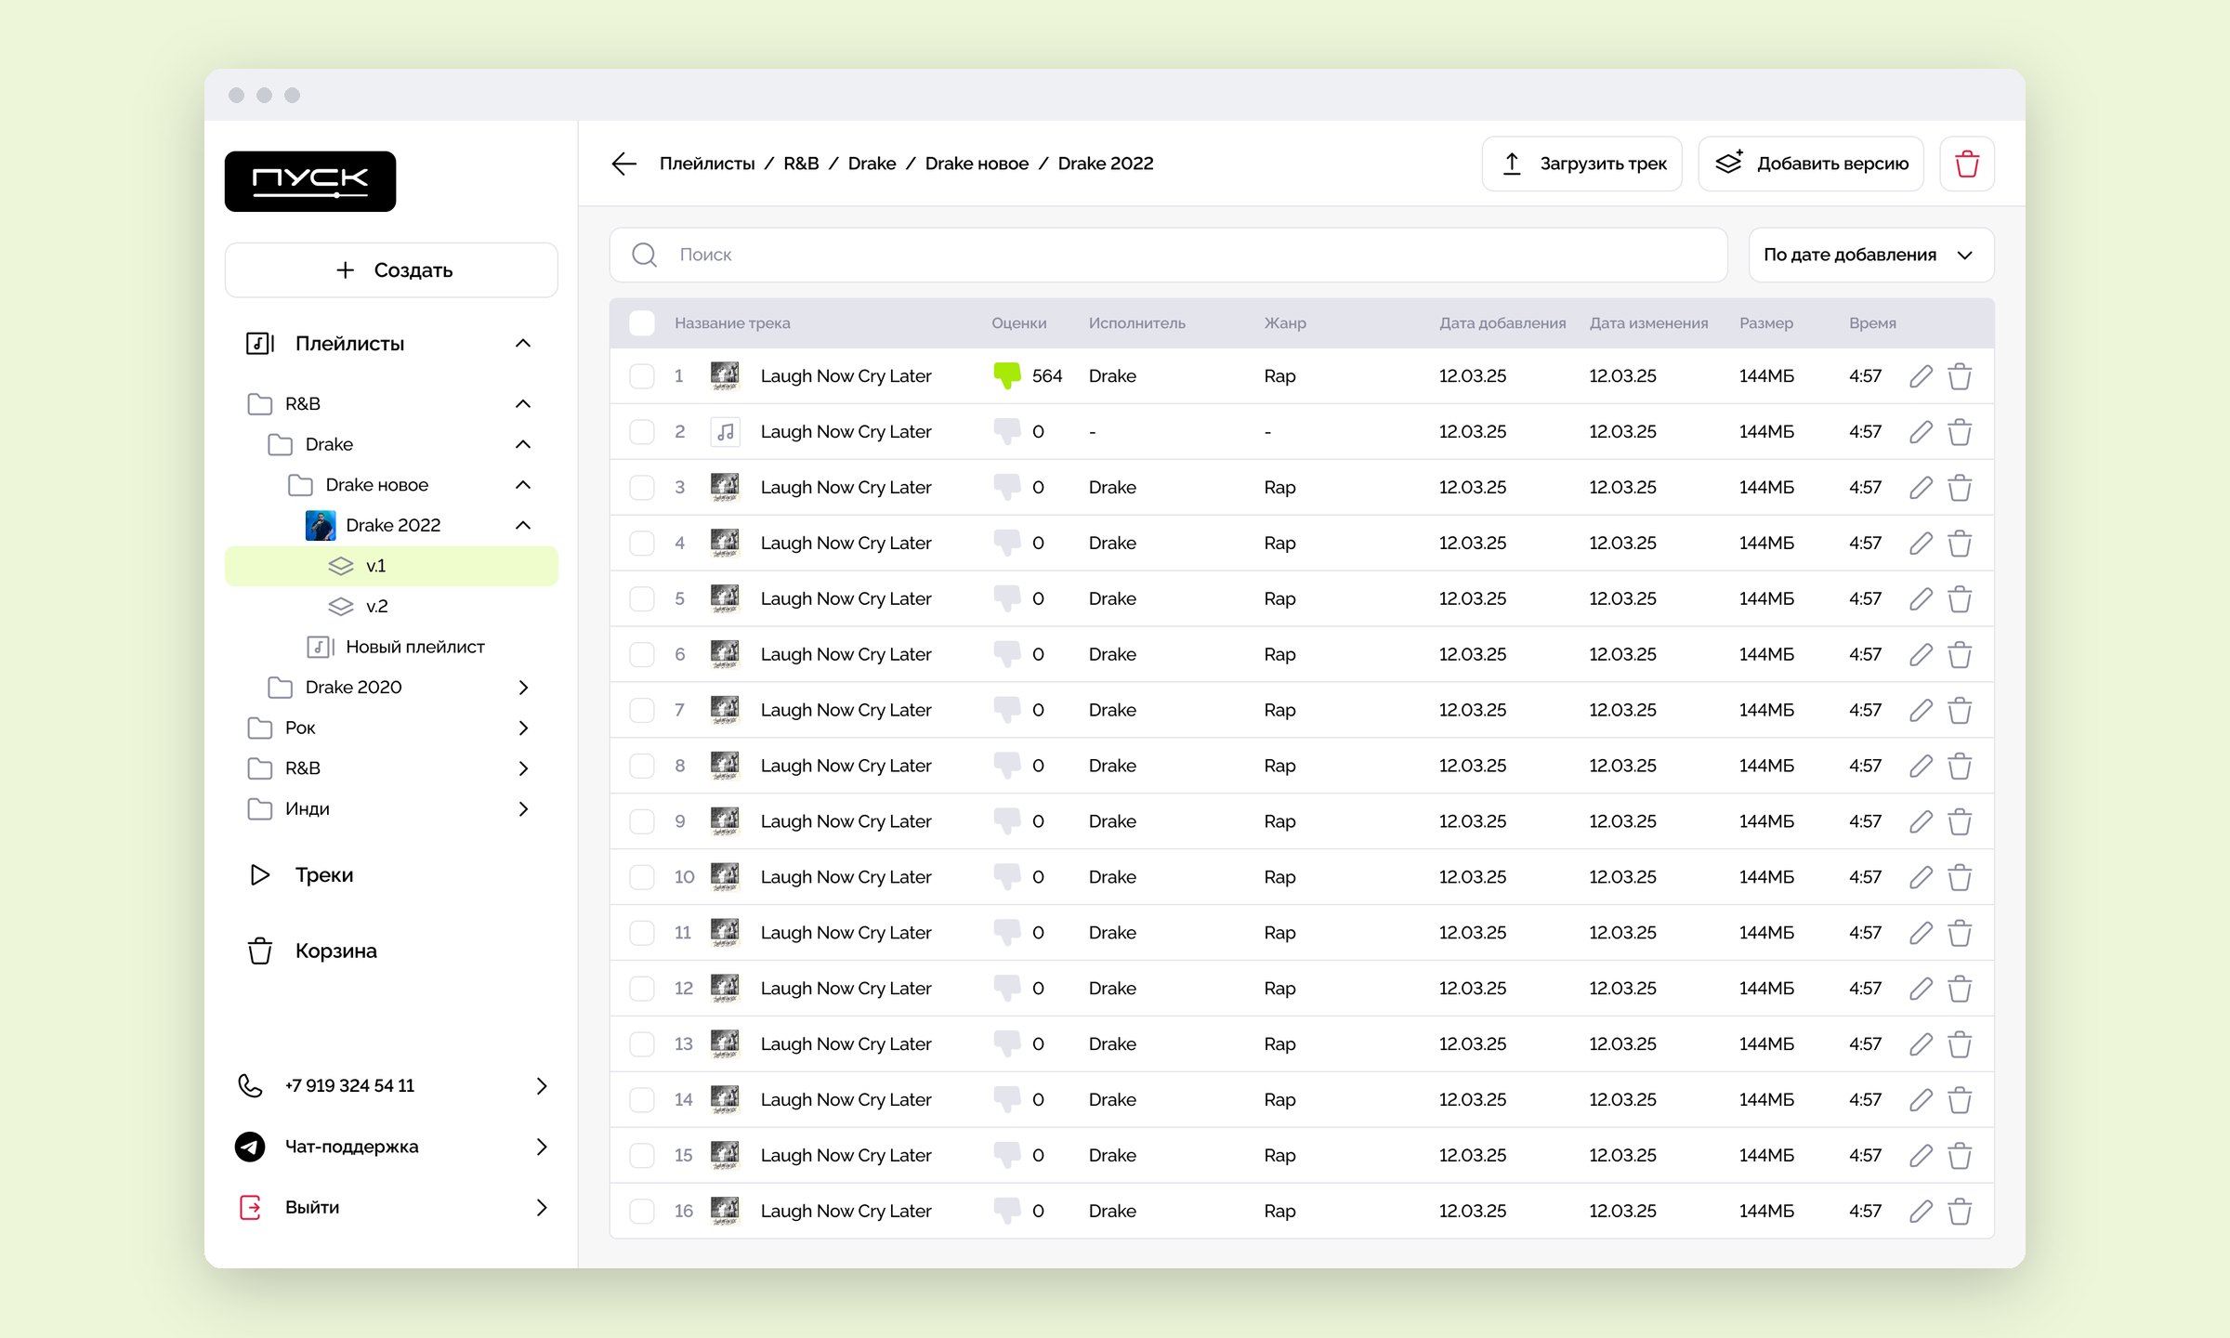
Task: Click the back arrow in the breadcrumb bar
Action: (x=624, y=164)
